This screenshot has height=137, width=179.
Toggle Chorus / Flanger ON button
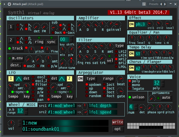pyautogui.click(x=131, y=68)
